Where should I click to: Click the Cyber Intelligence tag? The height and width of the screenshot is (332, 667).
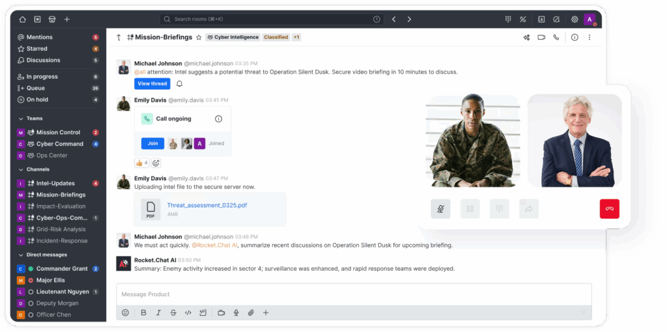click(233, 37)
